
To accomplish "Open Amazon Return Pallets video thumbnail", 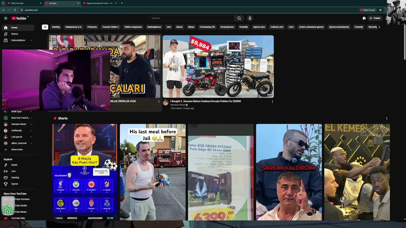I will click(x=218, y=66).
